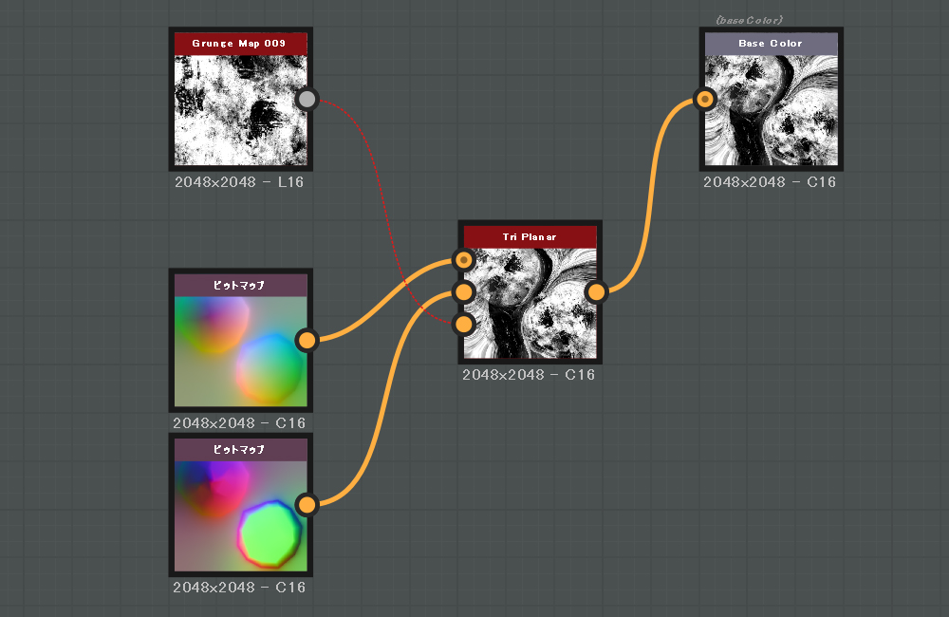Select the orange wire between Tri Planar and Base Color
The width and height of the screenshot is (949, 617).
(650, 194)
